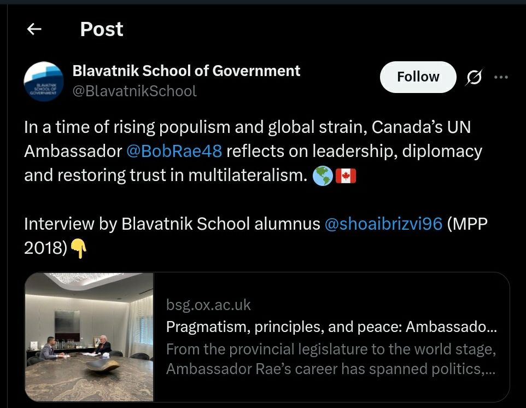526x408 pixels.
Task: Select the Blavatnik School of Government display name
Action: 186,71
